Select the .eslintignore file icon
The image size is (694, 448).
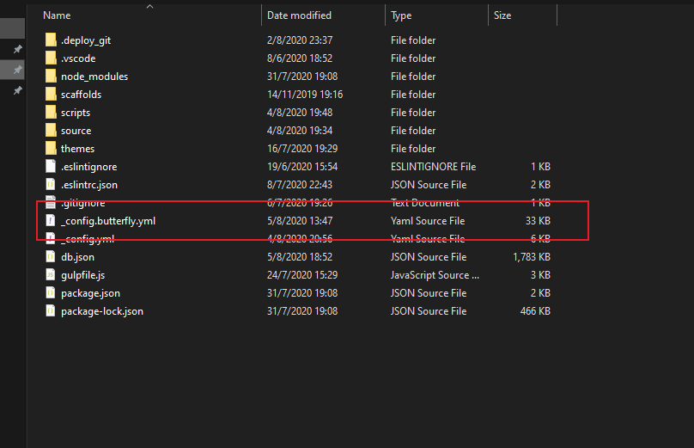pos(51,167)
